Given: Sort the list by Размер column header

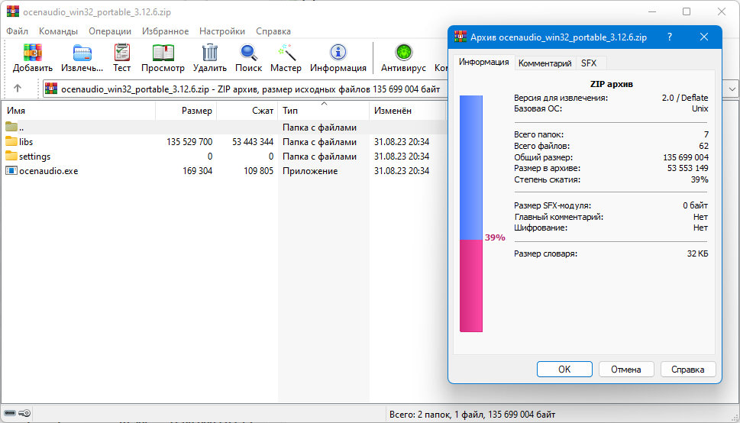Looking at the screenshot, I should [x=186, y=111].
